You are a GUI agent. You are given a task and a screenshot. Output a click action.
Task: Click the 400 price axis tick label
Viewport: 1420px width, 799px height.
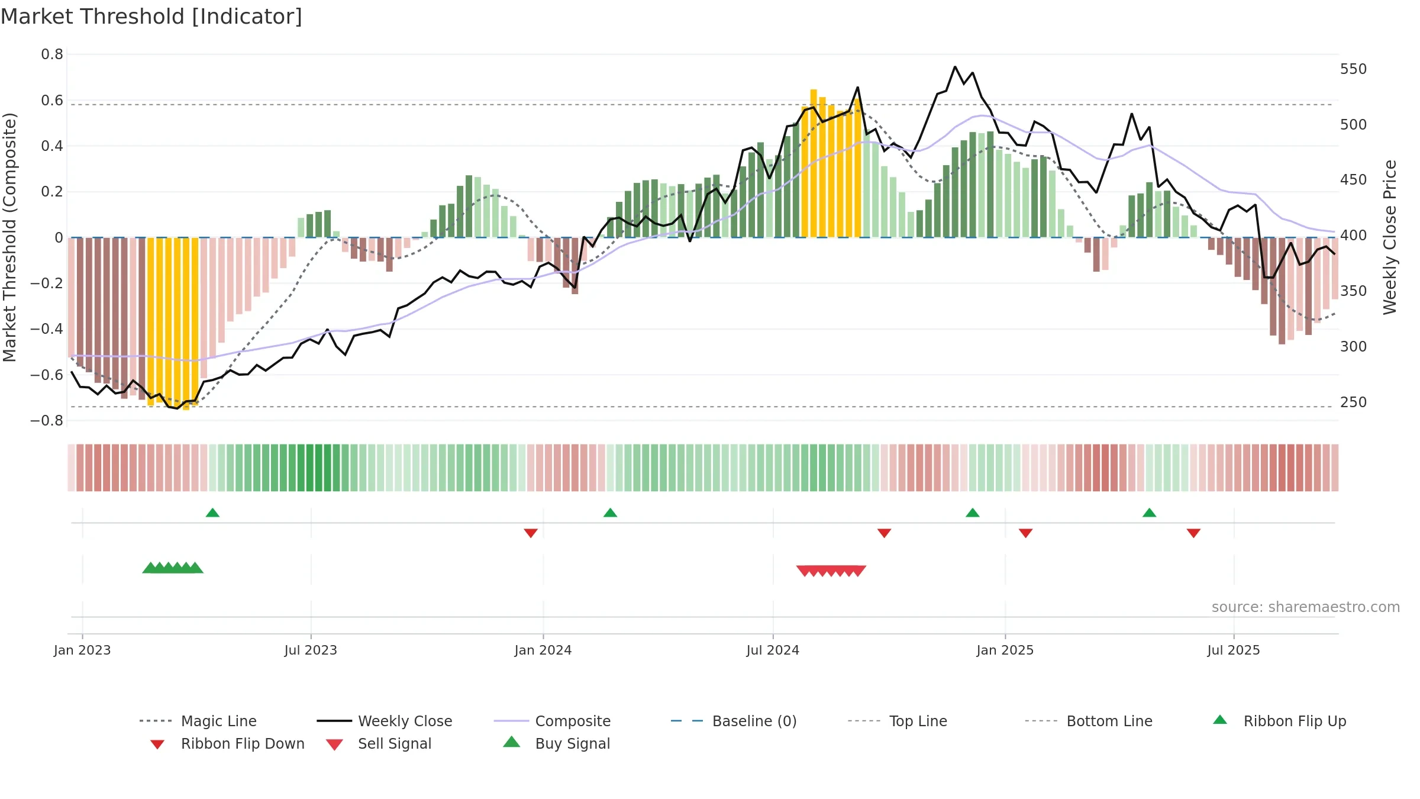(1354, 236)
